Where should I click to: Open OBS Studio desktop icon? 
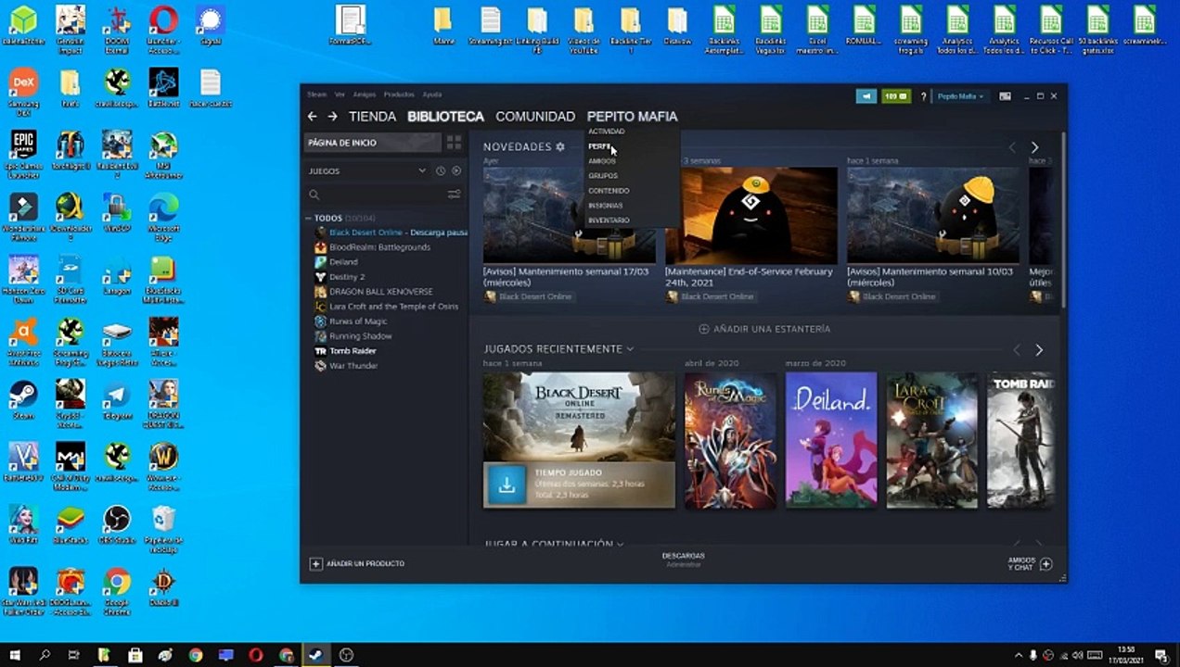click(117, 526)
